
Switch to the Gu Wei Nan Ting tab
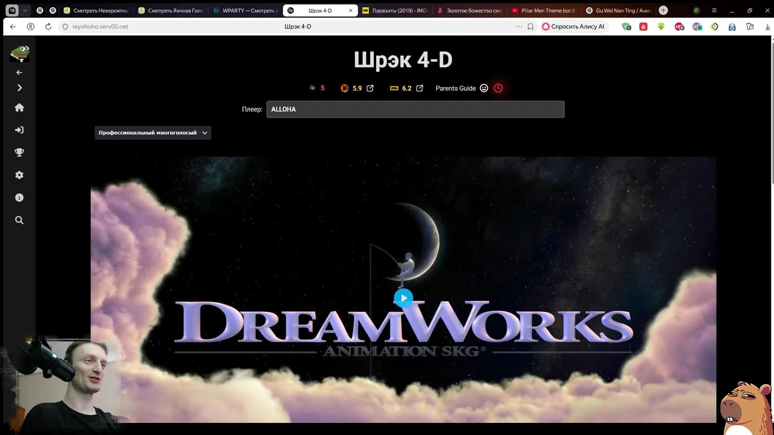click(x=618, y=10)
